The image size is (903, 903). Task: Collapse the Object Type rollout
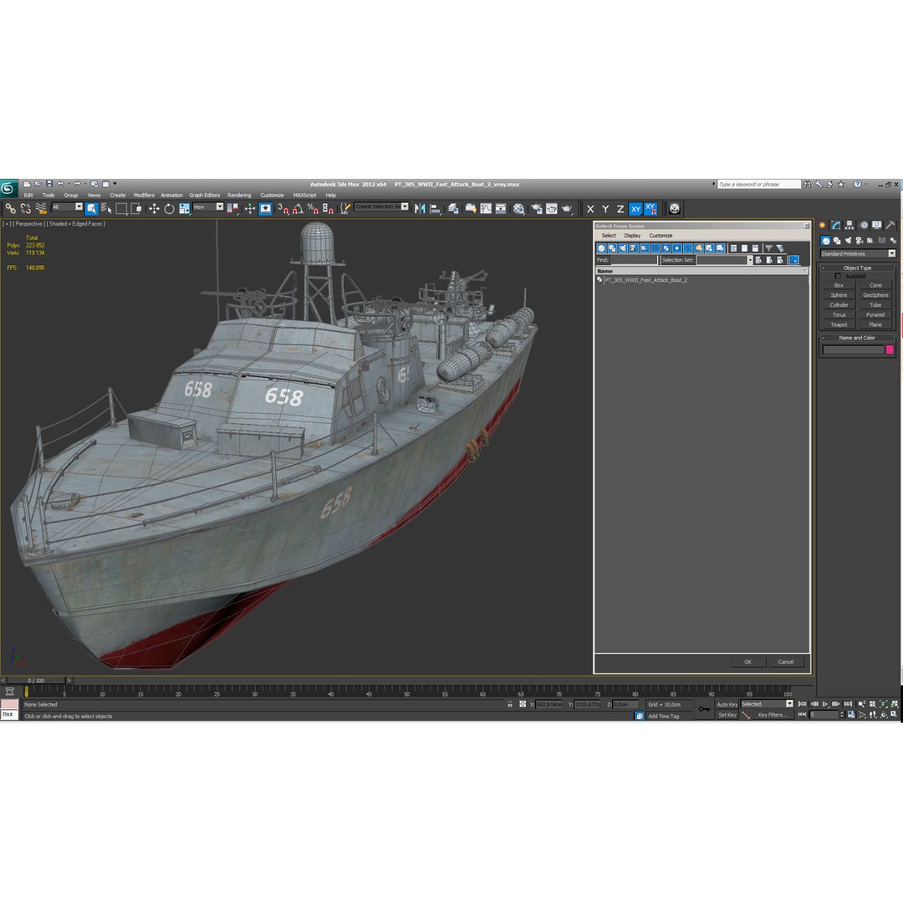tap(857, 268)
